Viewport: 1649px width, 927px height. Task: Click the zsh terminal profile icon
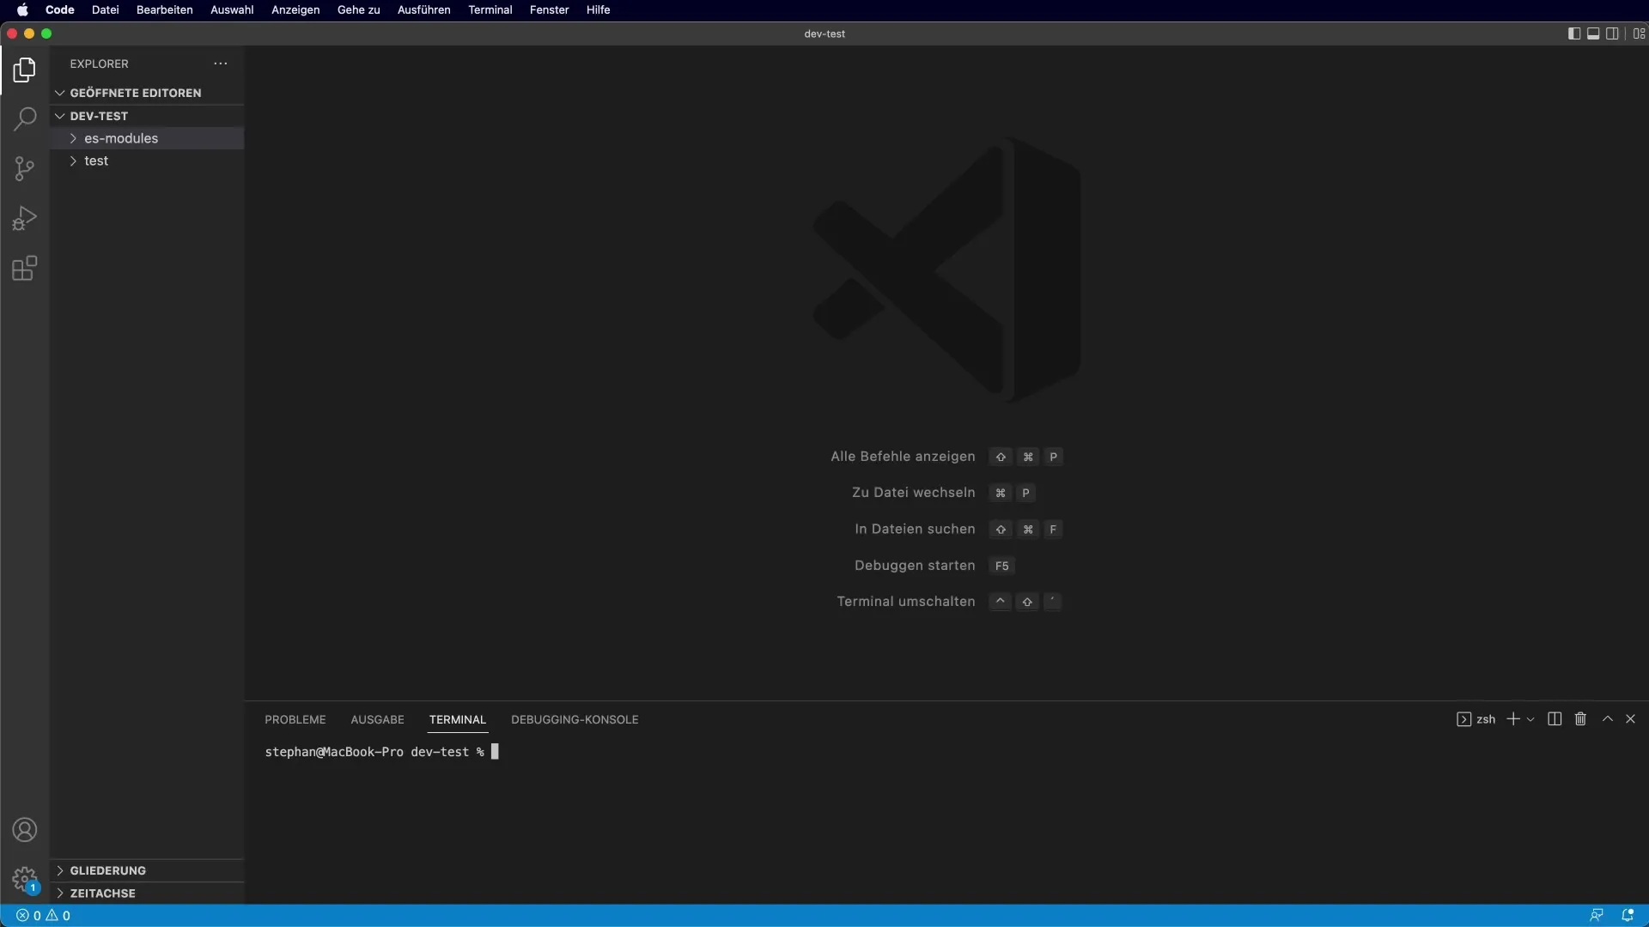1463,719
